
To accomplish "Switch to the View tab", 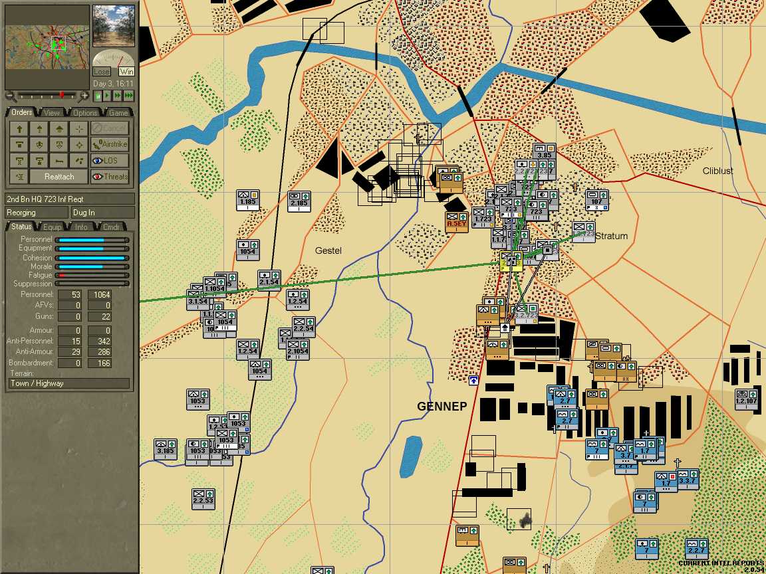I will click(x=51, y=113).
